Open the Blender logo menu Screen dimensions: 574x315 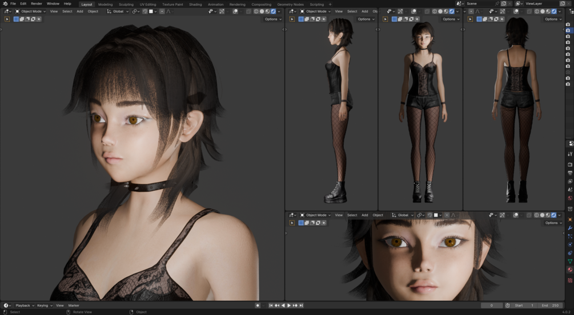coord(5,3)
